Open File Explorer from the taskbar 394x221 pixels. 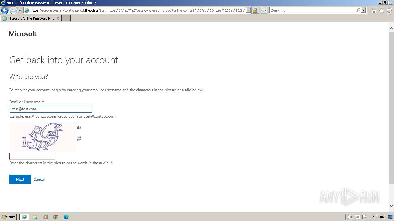tap(35, 217)
